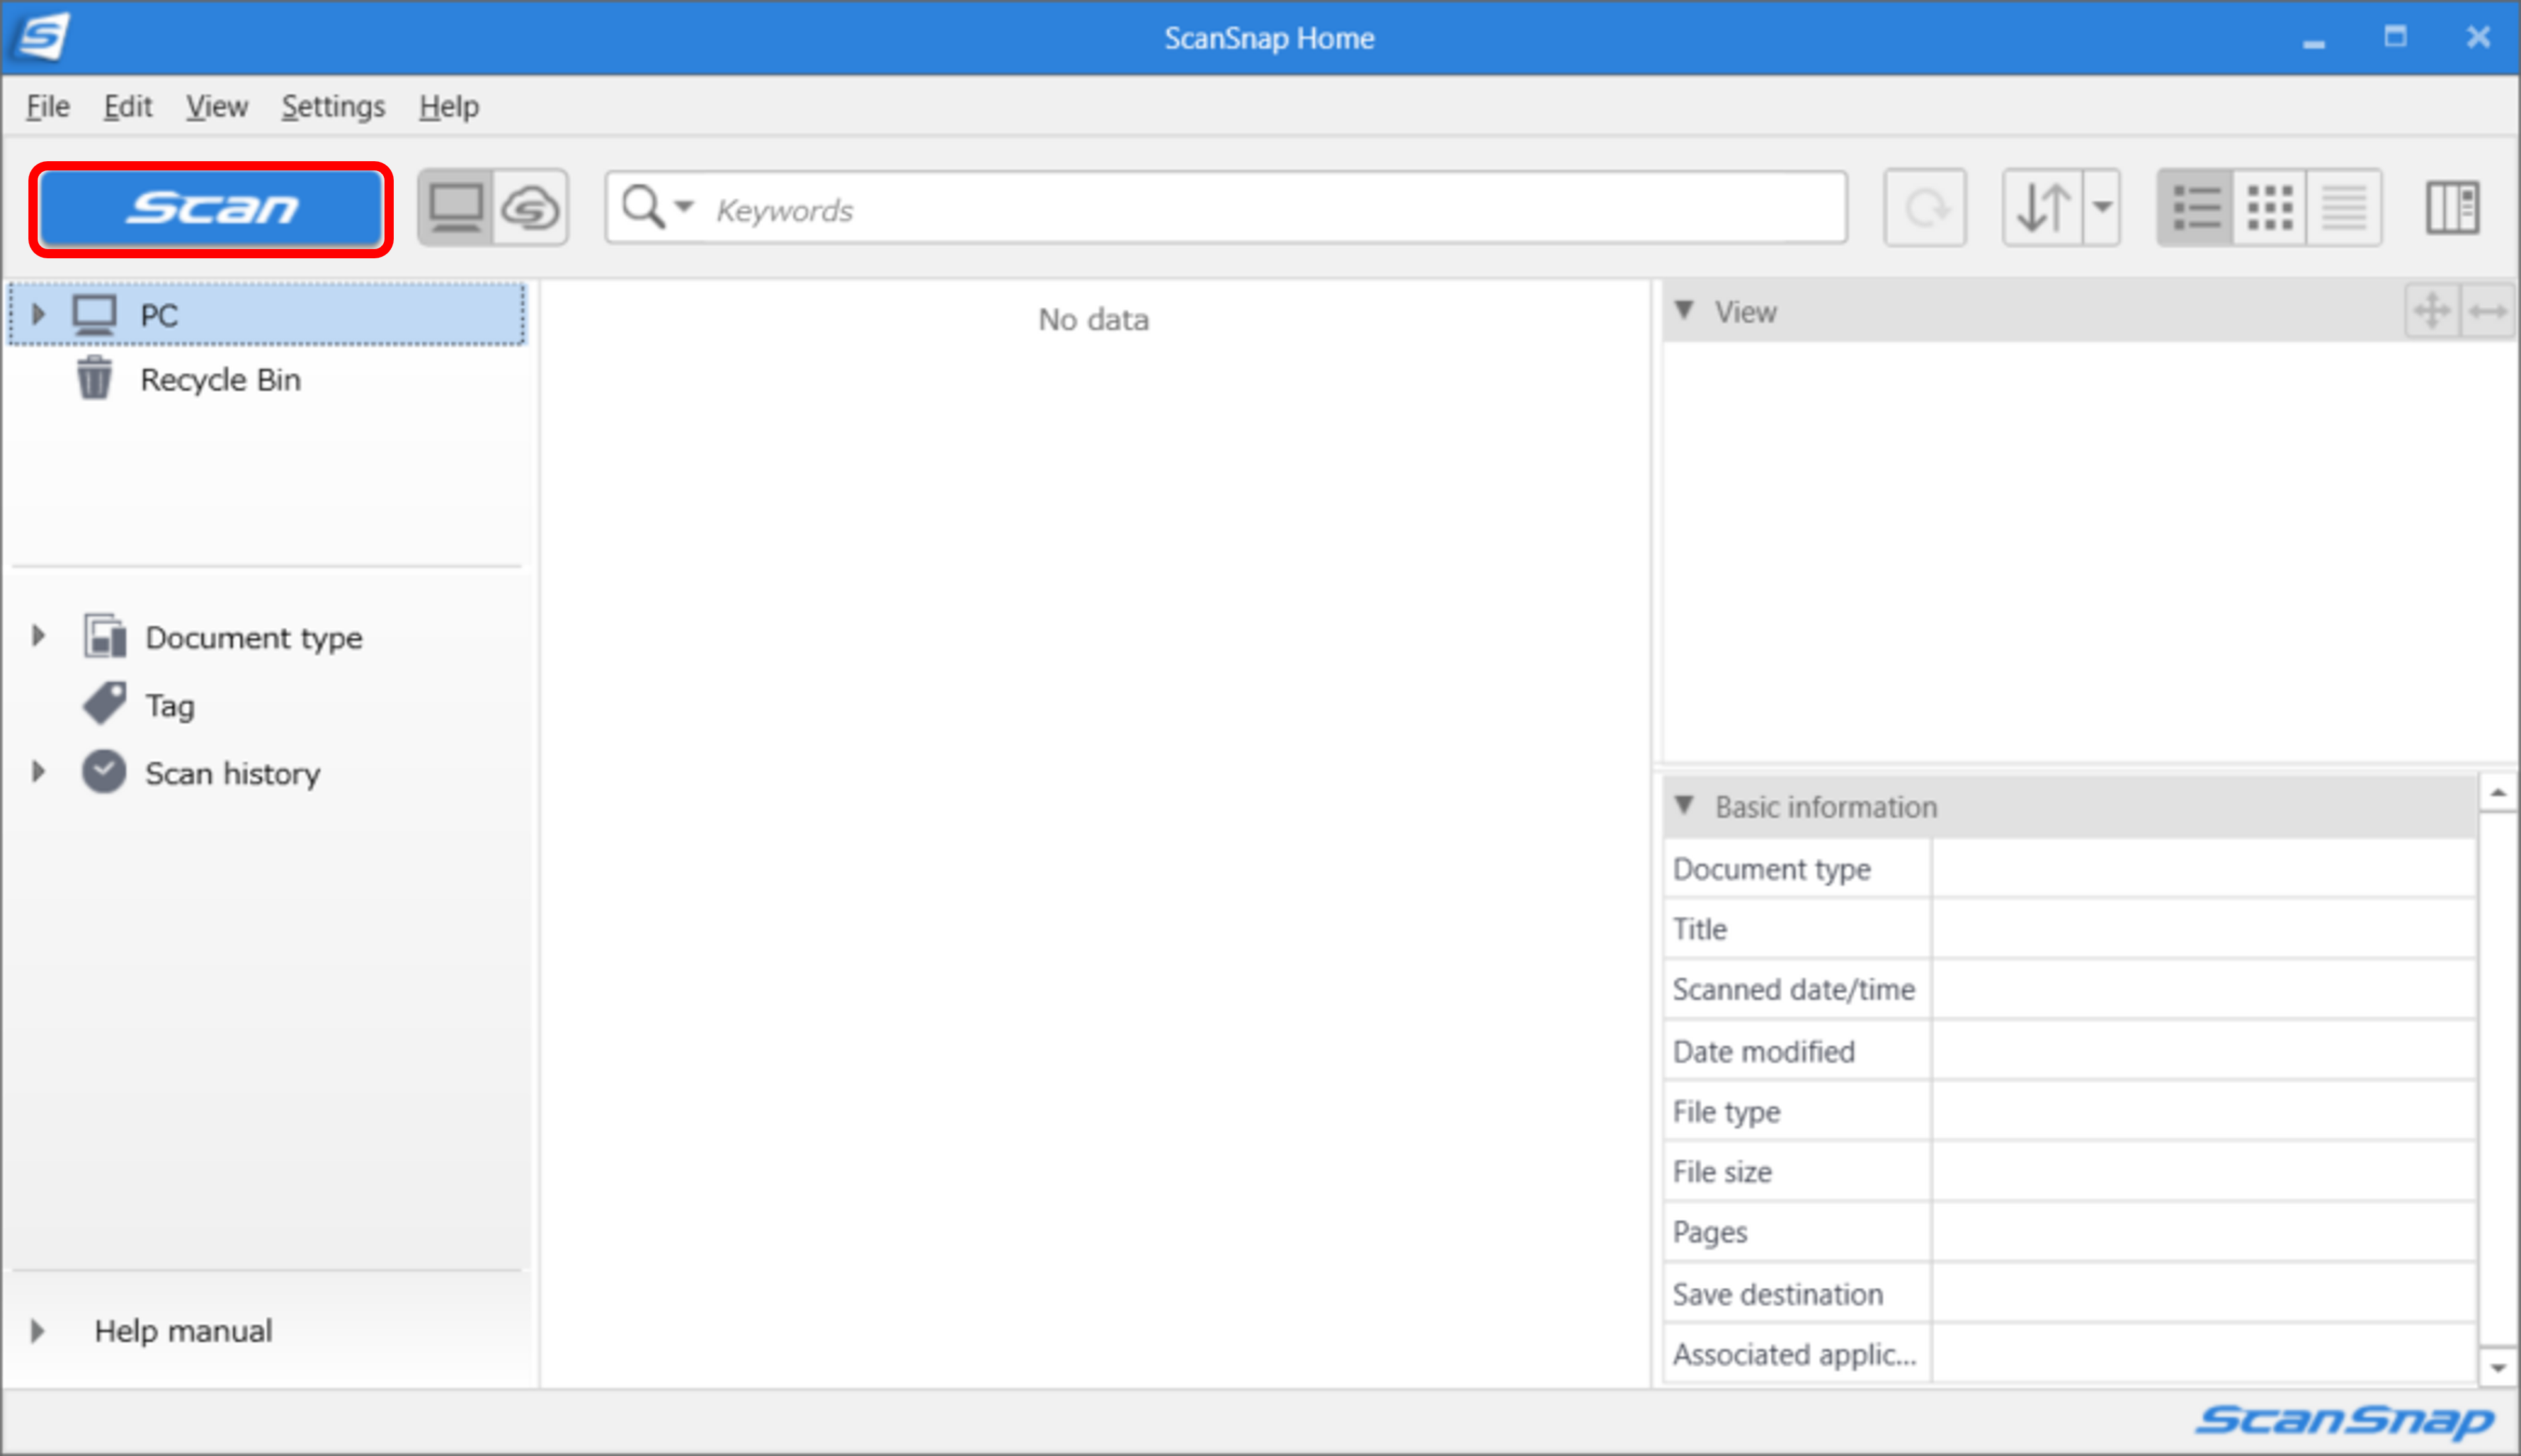
Task: Toggle sort order arrows icon
Action: (2043, 208)
